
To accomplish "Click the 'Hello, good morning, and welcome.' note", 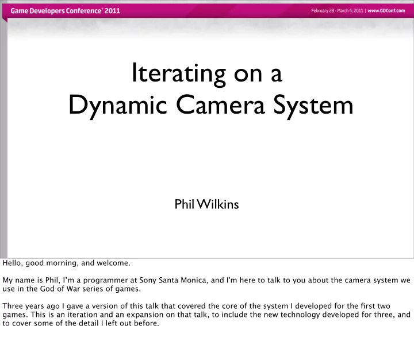I will [x=67, y=263].
